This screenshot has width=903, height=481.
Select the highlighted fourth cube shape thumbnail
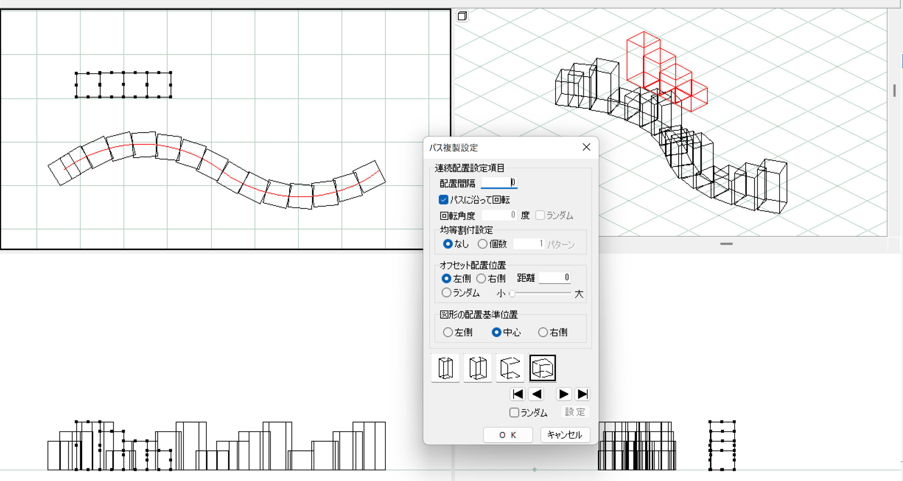pyautogui.click(x=542, y=368)
